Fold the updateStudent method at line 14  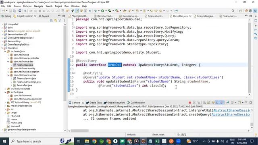pyautogui.click(x=75, y=73)
